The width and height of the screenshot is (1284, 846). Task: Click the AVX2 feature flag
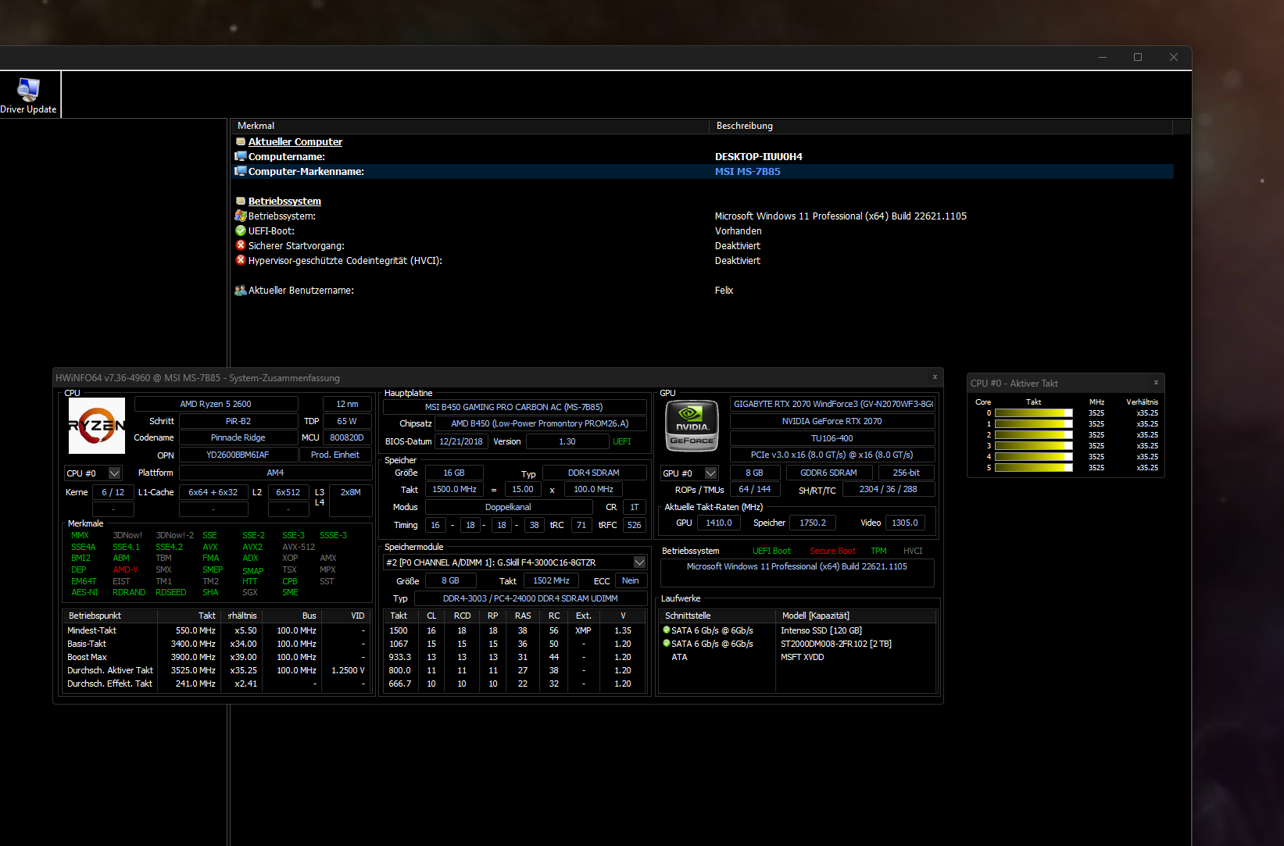click(x=252, y=547)
